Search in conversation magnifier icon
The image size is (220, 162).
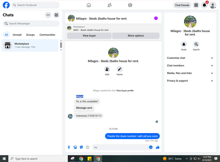coord(196,44)
